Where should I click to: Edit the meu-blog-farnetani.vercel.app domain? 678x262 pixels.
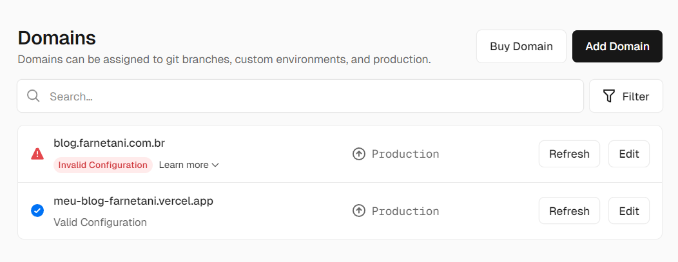coord(629,211)
